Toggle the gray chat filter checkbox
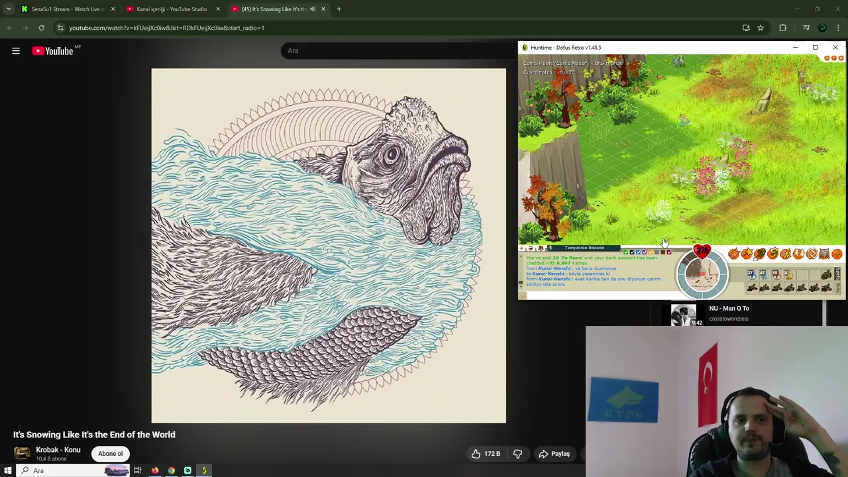The height and width of the screenshot is (477, 848). coord(657,252)
